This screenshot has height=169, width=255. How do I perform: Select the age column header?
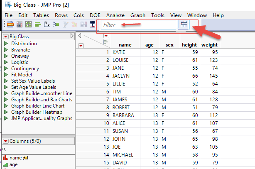coord(150,45)
